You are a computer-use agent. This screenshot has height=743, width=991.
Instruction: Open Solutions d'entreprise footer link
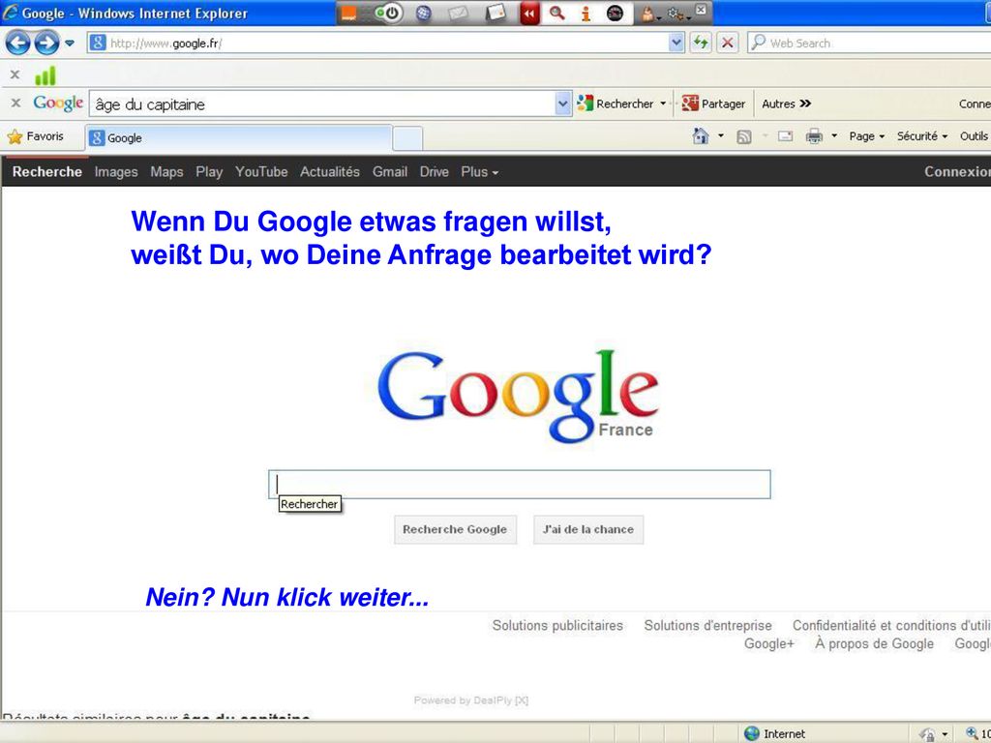[707, 626]
